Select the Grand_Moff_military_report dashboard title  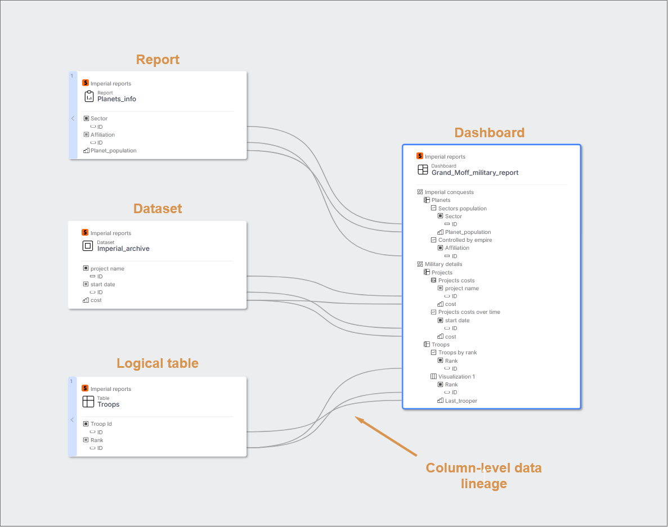pos(475,173)
